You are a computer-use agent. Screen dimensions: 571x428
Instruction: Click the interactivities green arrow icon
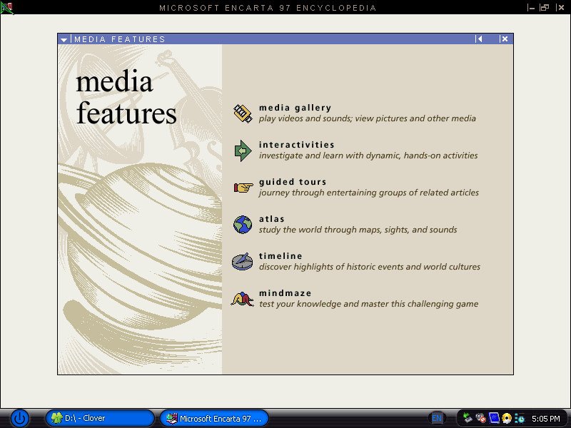point(243,151)
